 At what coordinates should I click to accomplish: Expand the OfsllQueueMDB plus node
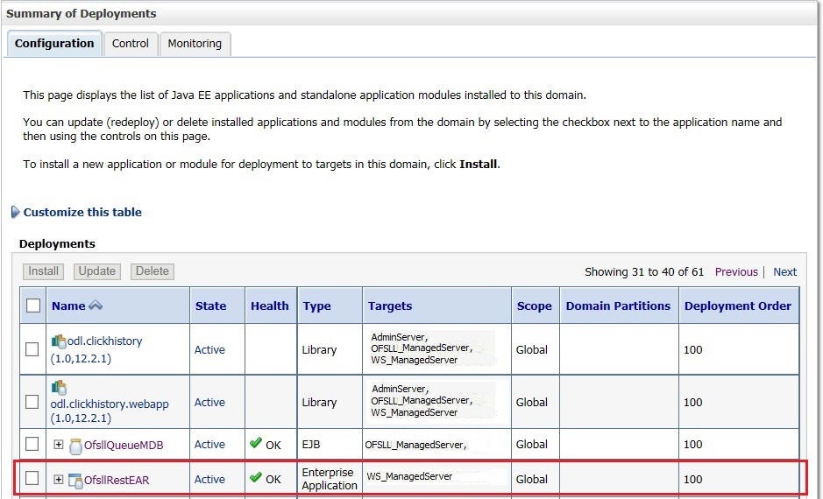click(x=58, y=445)
